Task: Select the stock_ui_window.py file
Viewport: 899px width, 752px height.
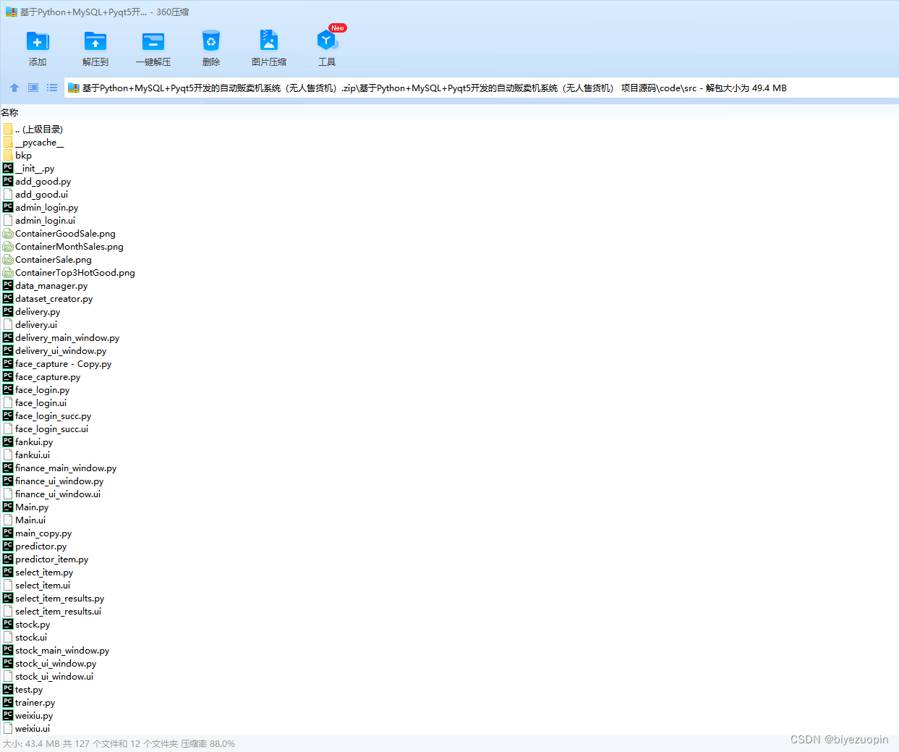Action: pos(50,663)
